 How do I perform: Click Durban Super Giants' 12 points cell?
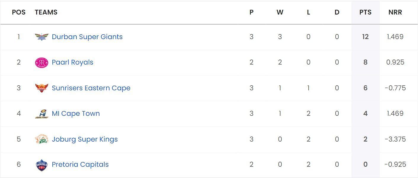(x=365, y=37)
